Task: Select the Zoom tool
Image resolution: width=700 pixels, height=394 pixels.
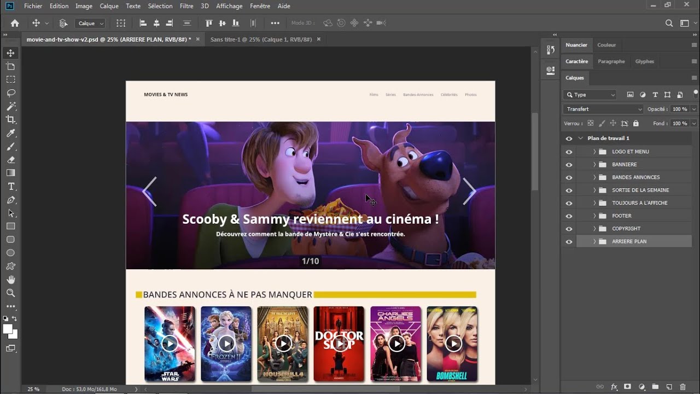Action: click(x=10, y=293)
